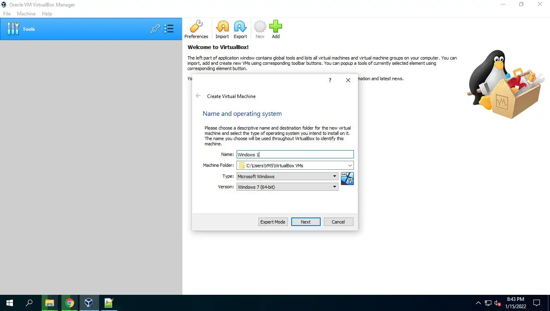Click the 'Welcome to VirtualBox!' heading
This screenshot has width=550, height=311.
pyautogui.click(x=218, y=47)
